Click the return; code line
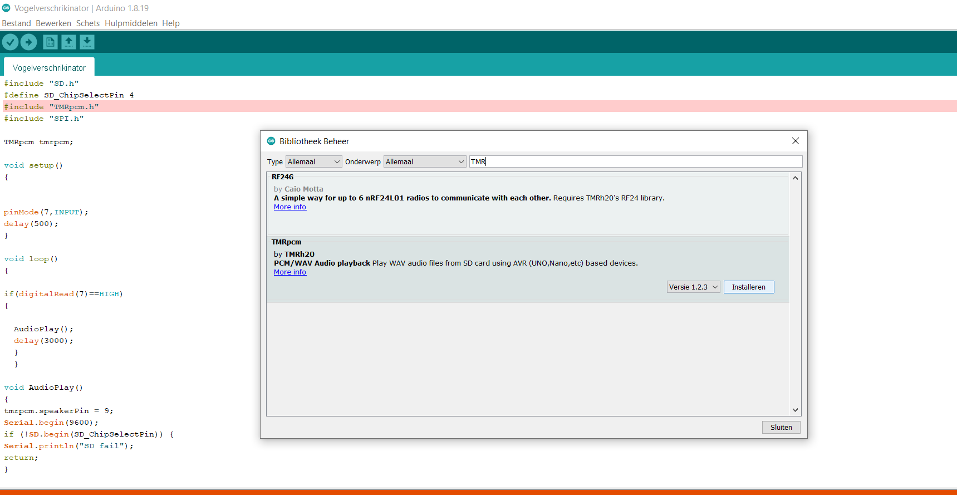Viewport: 957px width, 495px height. point(21,457)
